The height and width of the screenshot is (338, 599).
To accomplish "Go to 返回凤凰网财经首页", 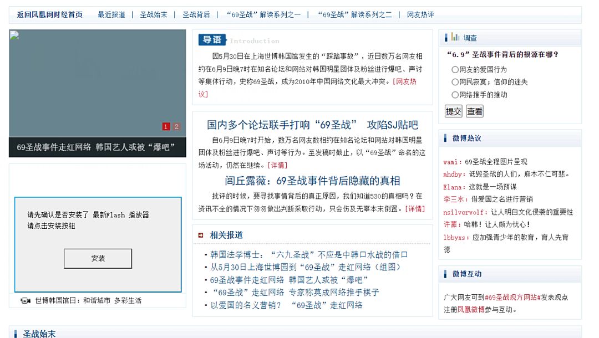I will (50, 14).
